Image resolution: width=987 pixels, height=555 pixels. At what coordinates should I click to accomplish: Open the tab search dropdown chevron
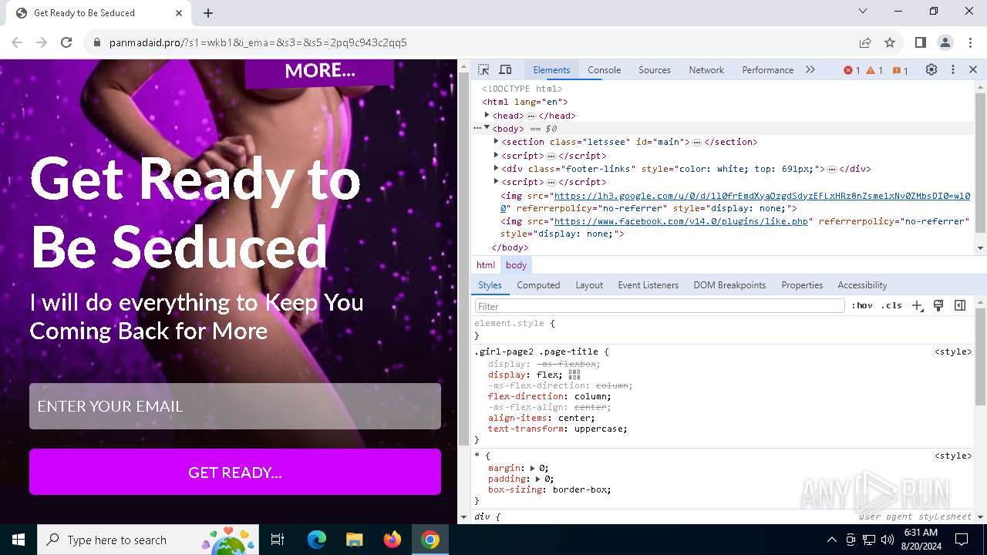863,11
